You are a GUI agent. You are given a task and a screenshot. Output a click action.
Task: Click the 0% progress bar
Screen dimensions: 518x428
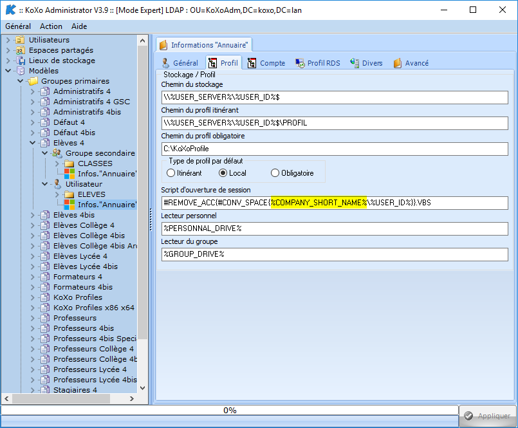tap(230, 410)
